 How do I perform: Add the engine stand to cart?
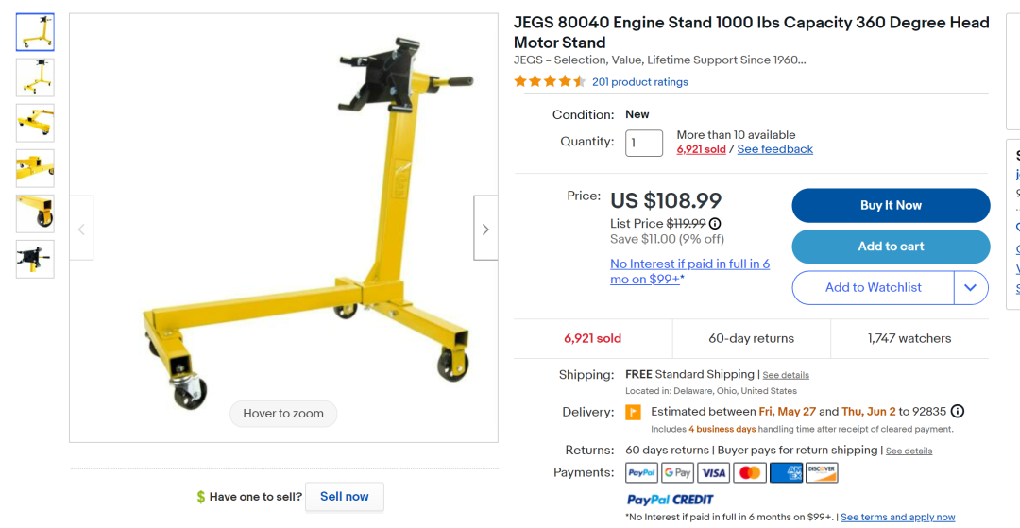[x=891, y=247]
